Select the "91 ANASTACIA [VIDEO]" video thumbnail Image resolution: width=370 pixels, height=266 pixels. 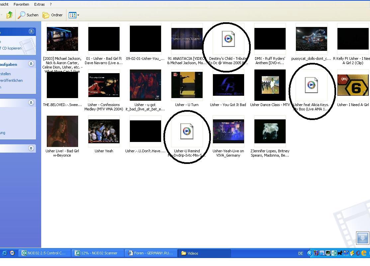coord(187,39)
